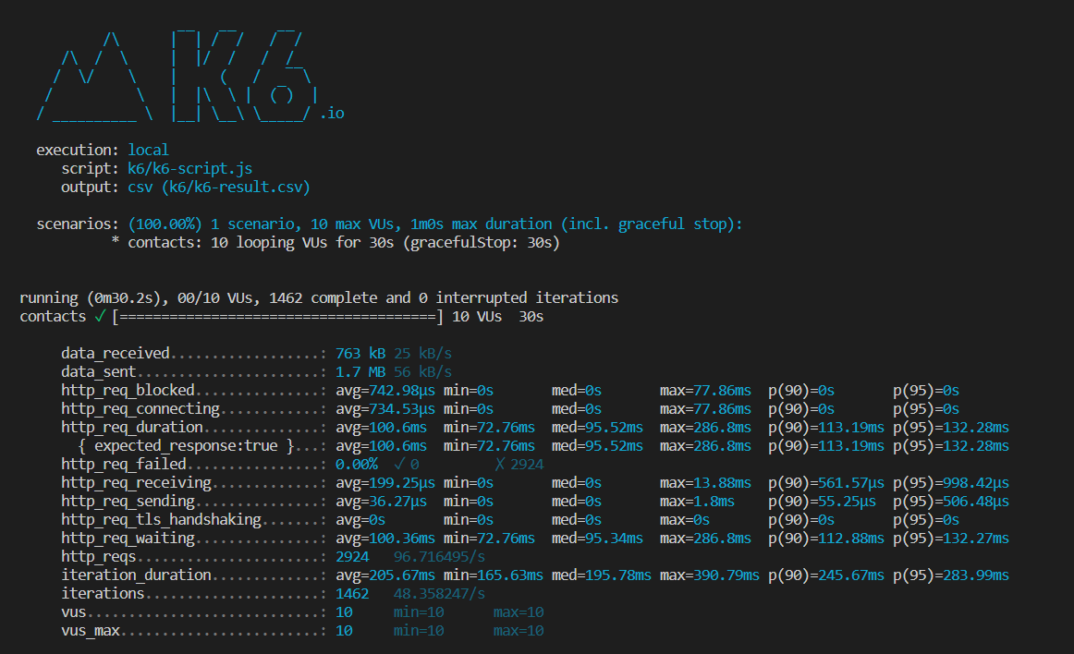
Task: Click the asterisk before contacts scenario
Action: (x=116, y=242)
